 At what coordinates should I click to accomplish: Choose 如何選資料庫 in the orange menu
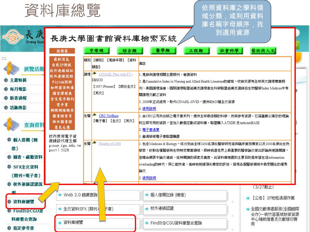tap(62, 88)
